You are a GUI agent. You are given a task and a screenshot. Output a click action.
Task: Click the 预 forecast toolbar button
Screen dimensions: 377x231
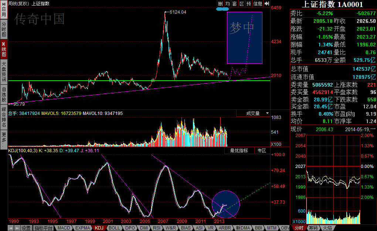tap(249, 4)
